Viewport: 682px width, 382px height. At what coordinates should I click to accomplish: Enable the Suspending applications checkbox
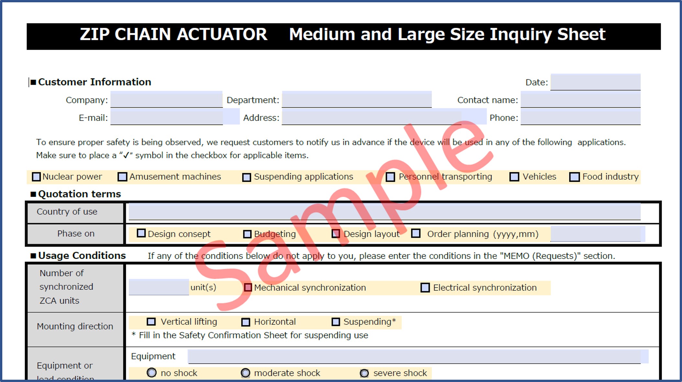pyautogui.click(x=247, y=177)
